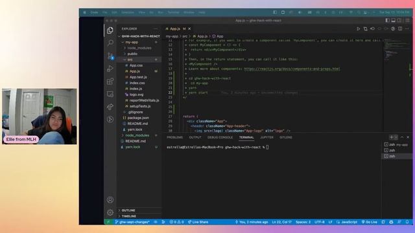The image size is (415, 233).
Task: Collapse the src folder
Action: point(139,60)
